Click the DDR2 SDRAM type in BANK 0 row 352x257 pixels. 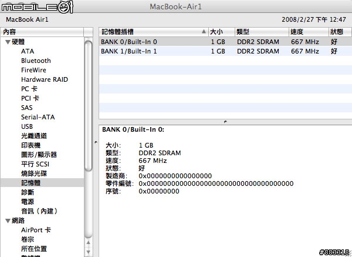click(x=258, y=42)
